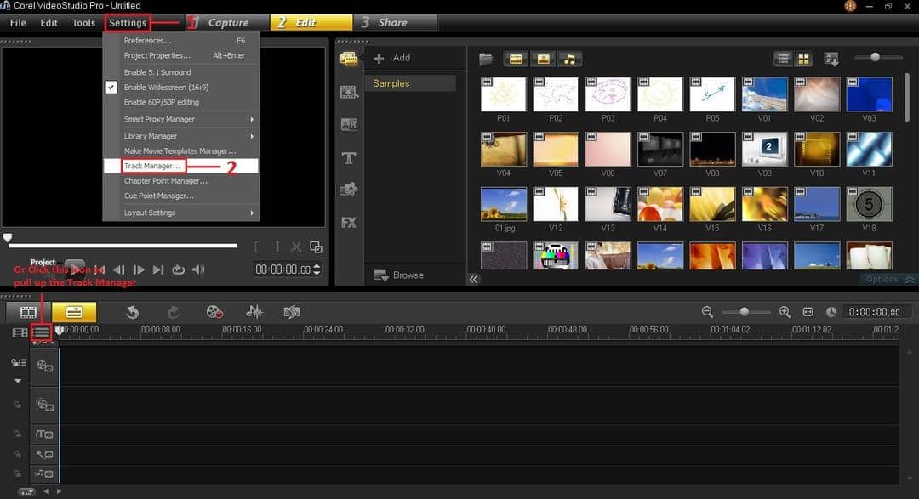
Task: Open the Instant Project panel
Action: point(349,91)
